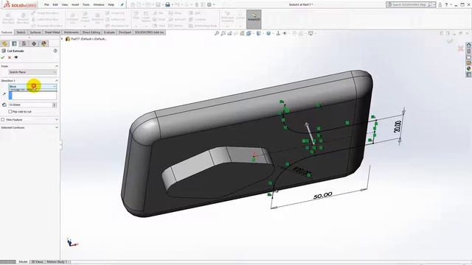Accept the Cut-Extrude with the green checkmark

[3, 57]
